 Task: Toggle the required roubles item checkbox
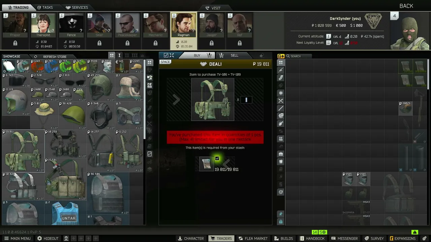pyautogui.click(x=217, y=158)
